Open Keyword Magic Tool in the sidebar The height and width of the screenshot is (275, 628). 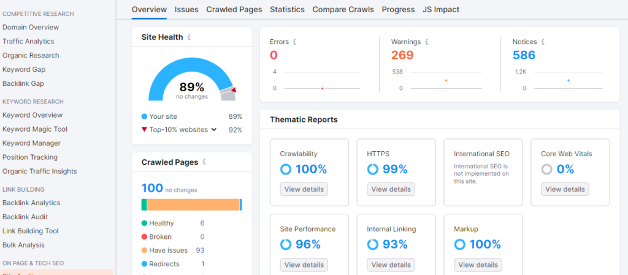point(35,129)
